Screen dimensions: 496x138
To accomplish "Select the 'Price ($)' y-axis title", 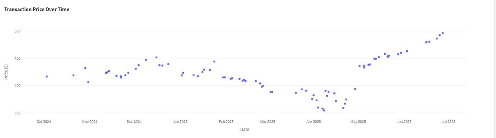I will point(7,72).
